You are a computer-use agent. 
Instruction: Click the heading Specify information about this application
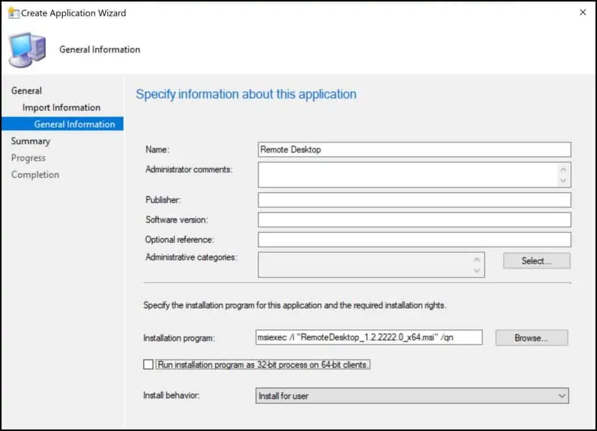click(246, 94)
